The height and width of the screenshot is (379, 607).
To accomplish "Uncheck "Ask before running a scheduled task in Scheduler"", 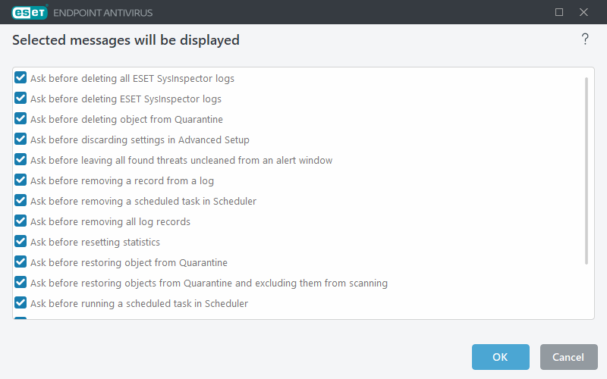I will click(x=21, y=303).
